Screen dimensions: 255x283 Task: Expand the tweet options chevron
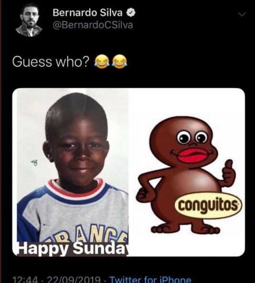click(x=242, y=14)
